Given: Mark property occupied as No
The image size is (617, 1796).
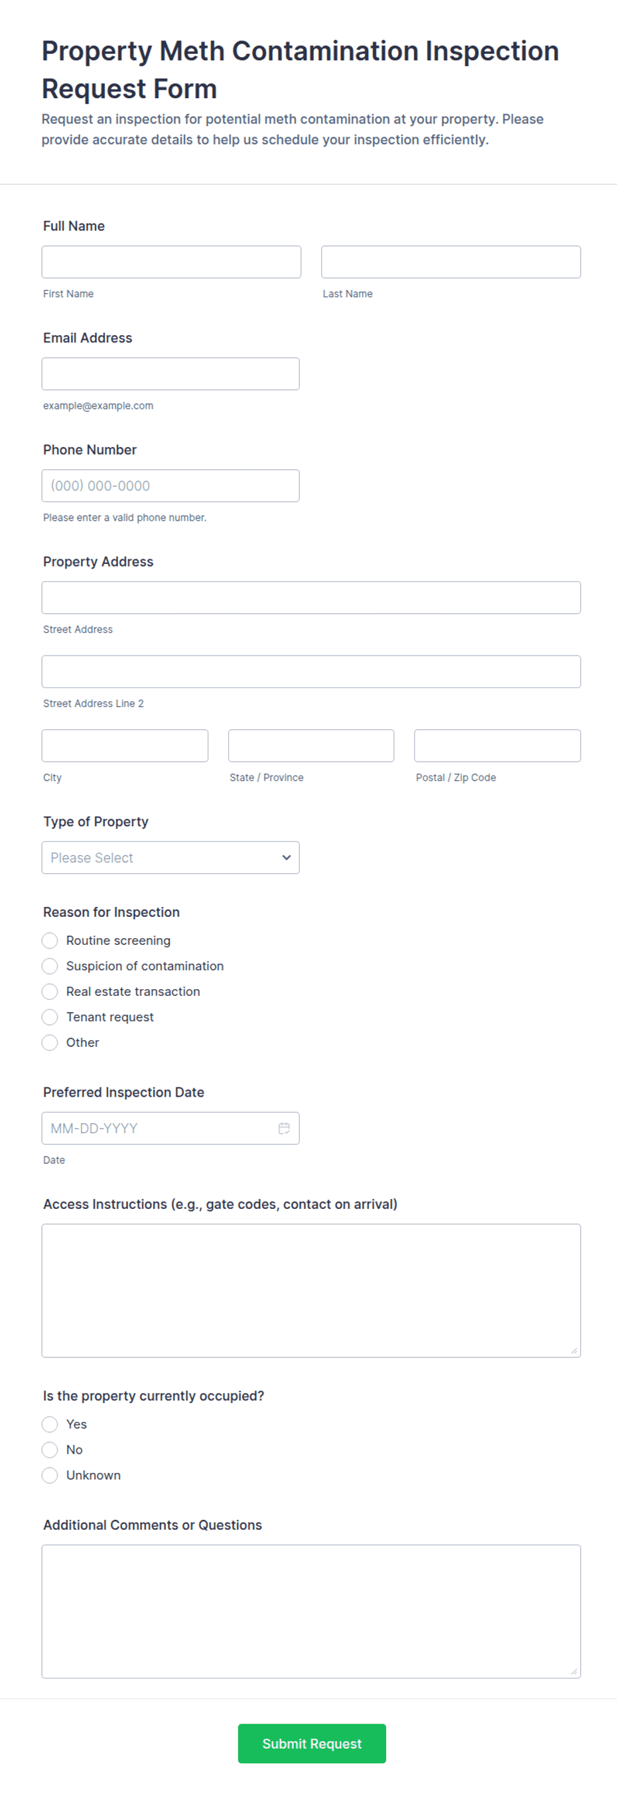Looking at the screenshot, I should [50, 1450].
